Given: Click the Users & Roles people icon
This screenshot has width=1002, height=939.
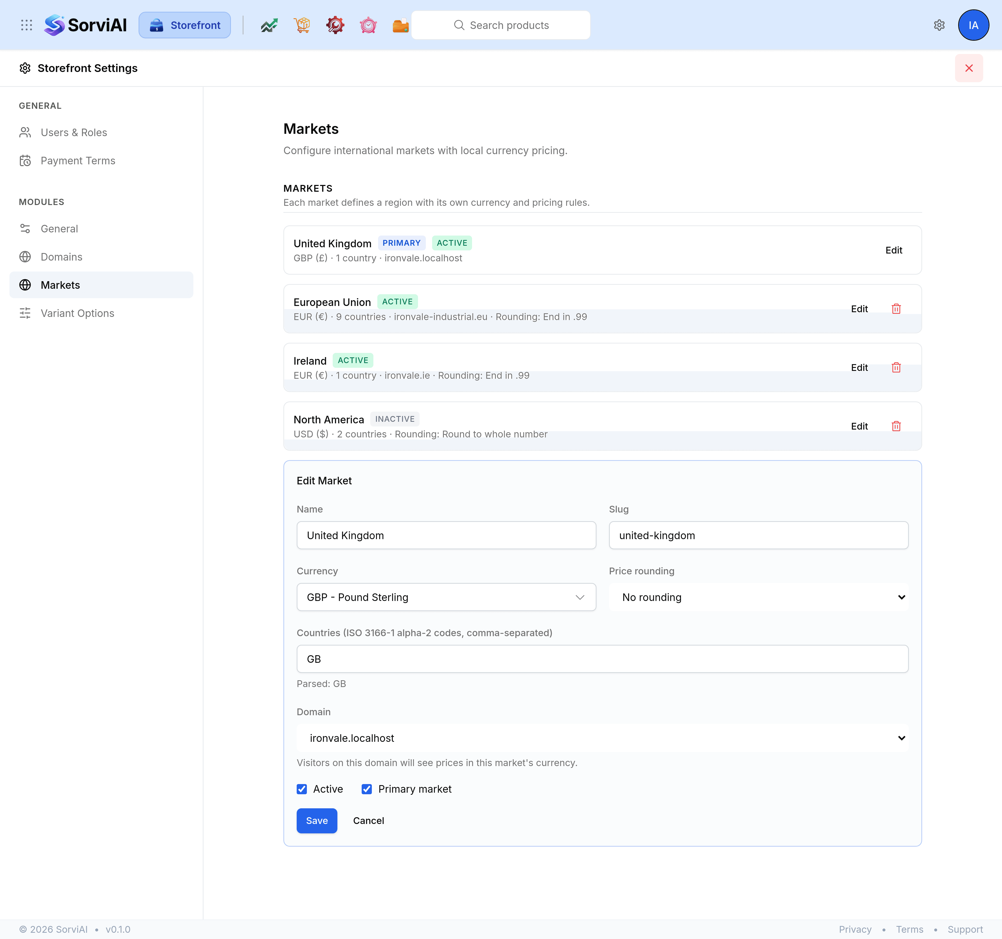Looking at the screenshot, I should [25, 133].
